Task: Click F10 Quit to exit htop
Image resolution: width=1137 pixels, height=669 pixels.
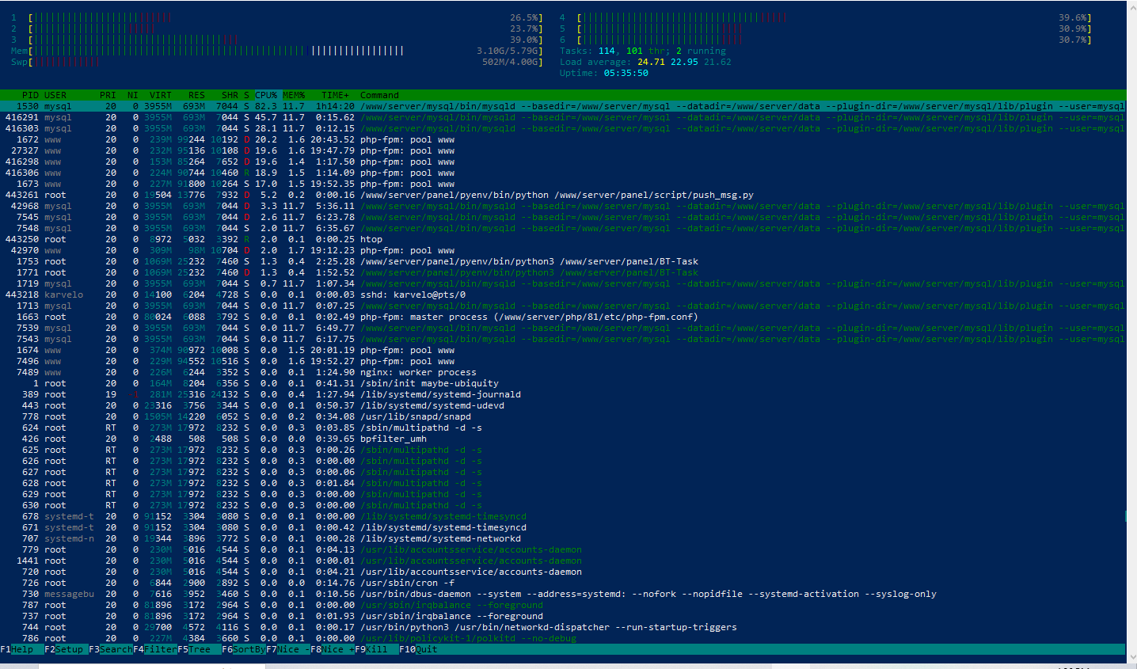Action: [x=418, y=649]
